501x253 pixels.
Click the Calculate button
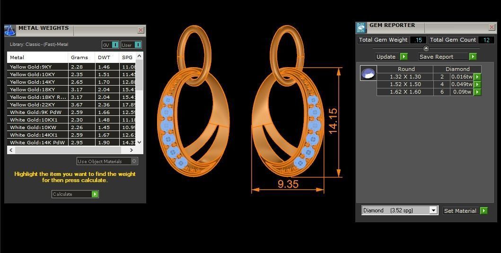click(x=75, y=194)
